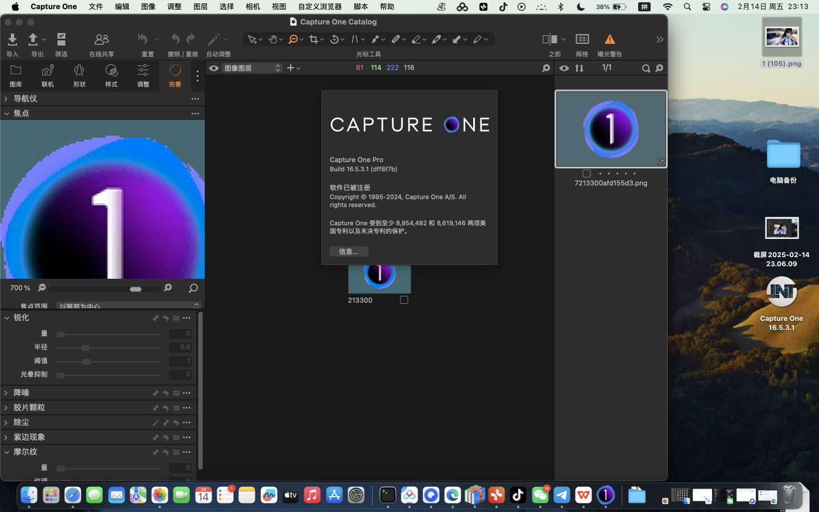Click the 导出 (Export) toolbar icon
Viewport: 819px width, 512px height.
point(33,39)
